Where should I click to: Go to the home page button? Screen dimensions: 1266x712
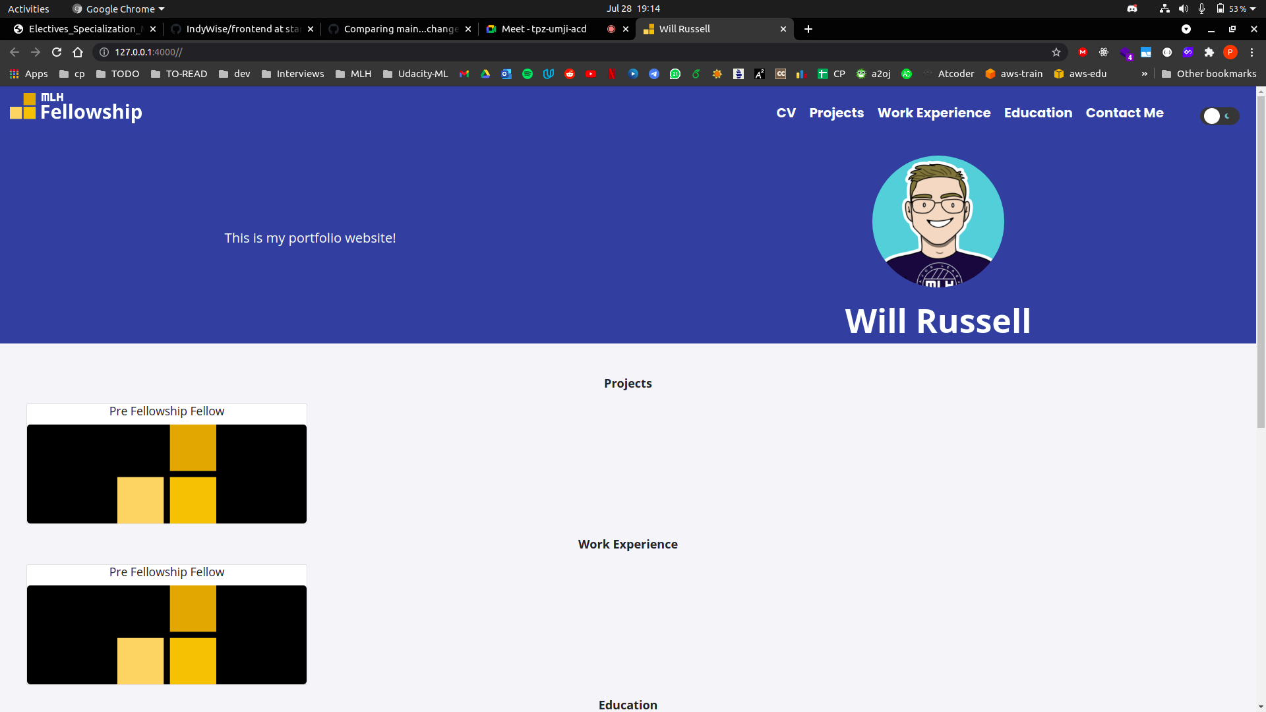78,52
